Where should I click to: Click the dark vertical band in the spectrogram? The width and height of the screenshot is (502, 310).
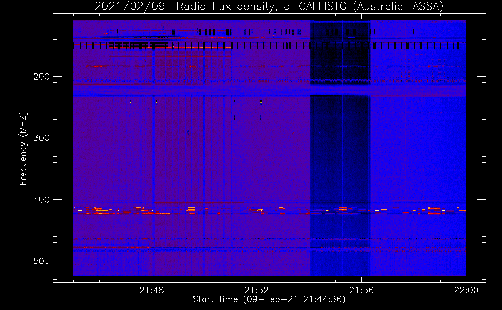[340, 148]
